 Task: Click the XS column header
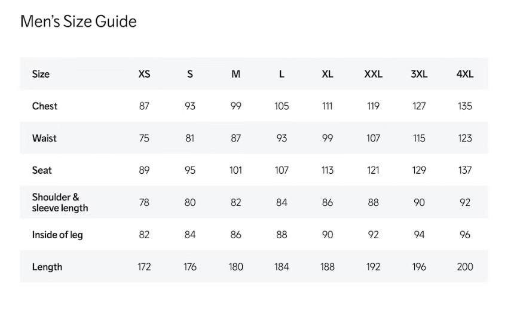tap(144, 74)
